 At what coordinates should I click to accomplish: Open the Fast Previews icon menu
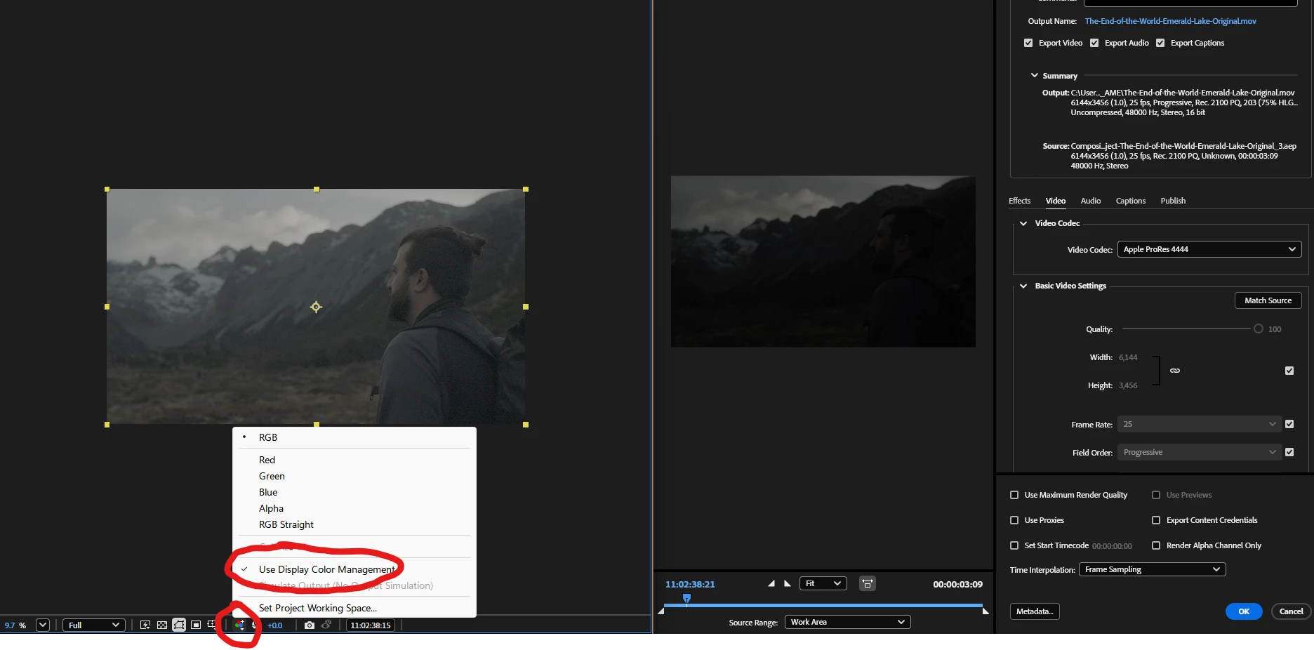(x=145, y=625)
